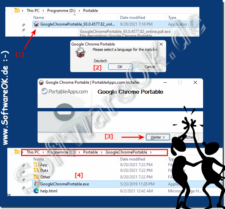This screenshot has height=209, width=225.
Task: Click PortableApps.com logo icon in installer
Action: 44,91
